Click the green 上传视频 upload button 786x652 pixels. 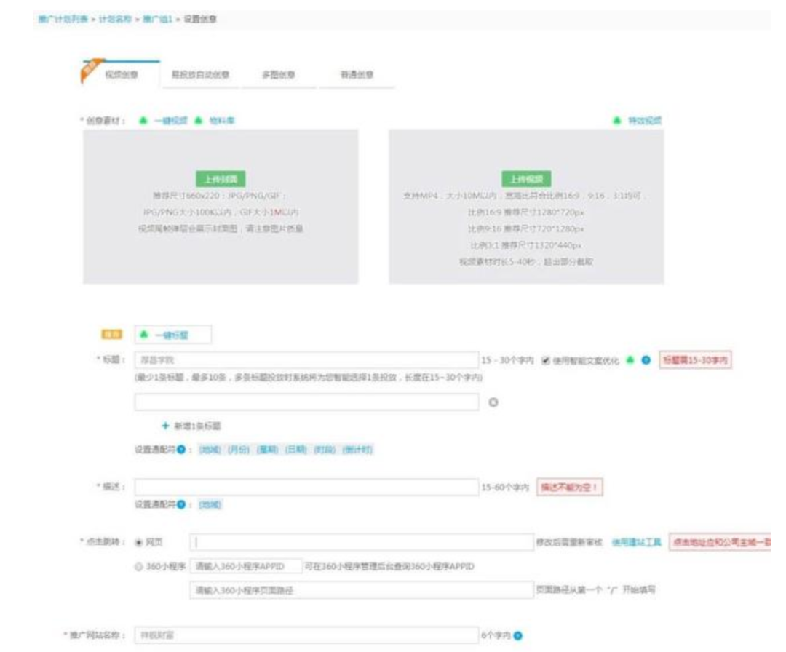pos(526,179)
